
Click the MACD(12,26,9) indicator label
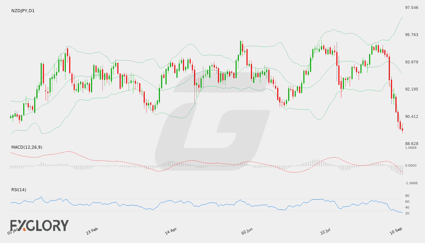coord(27,147)
